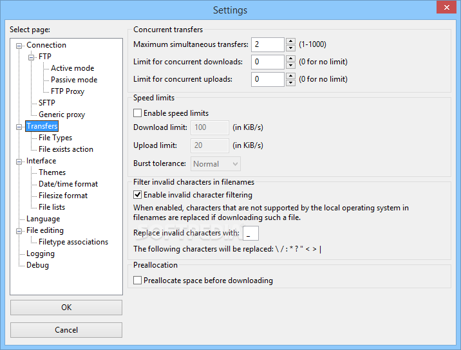Open the Filesize format page
Viewport: 461px width, 350px height.
pos(63,196)
